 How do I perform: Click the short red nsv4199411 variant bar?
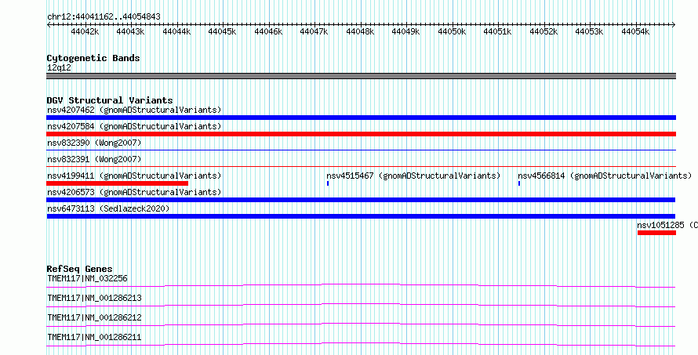(117, 183)
